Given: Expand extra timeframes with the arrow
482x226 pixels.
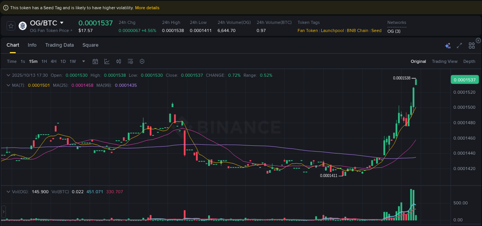Looking at the screenshot, I should click(83, 61).
